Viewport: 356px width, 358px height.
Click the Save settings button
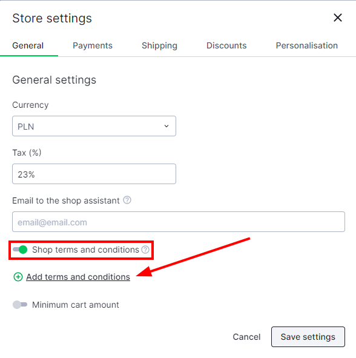click(308, 337)
